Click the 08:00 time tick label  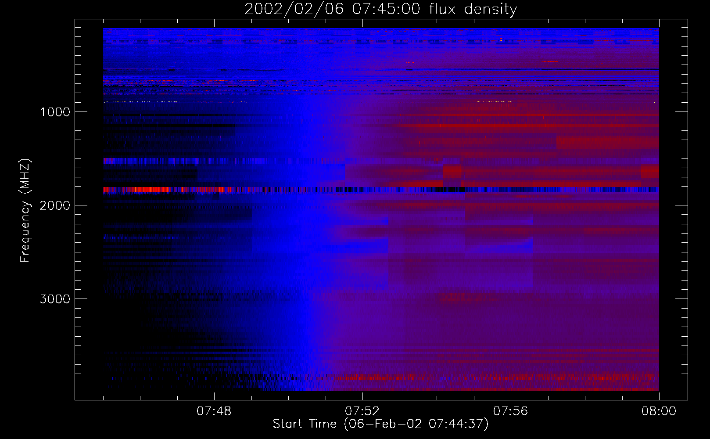pyautogui.click(x=659, y=411)
